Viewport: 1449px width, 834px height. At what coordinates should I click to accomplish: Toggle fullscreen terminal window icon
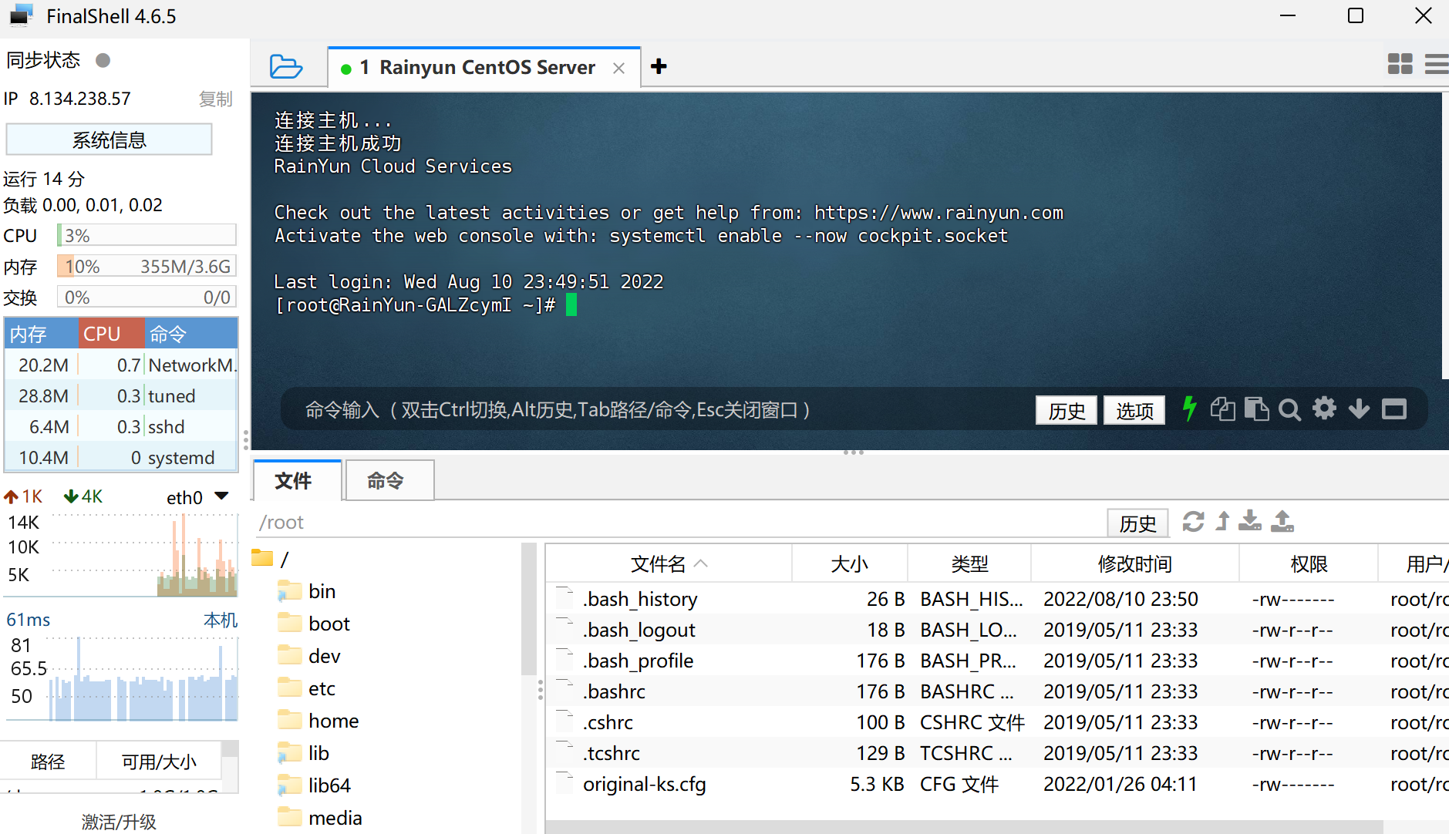tap(1393, 409)
